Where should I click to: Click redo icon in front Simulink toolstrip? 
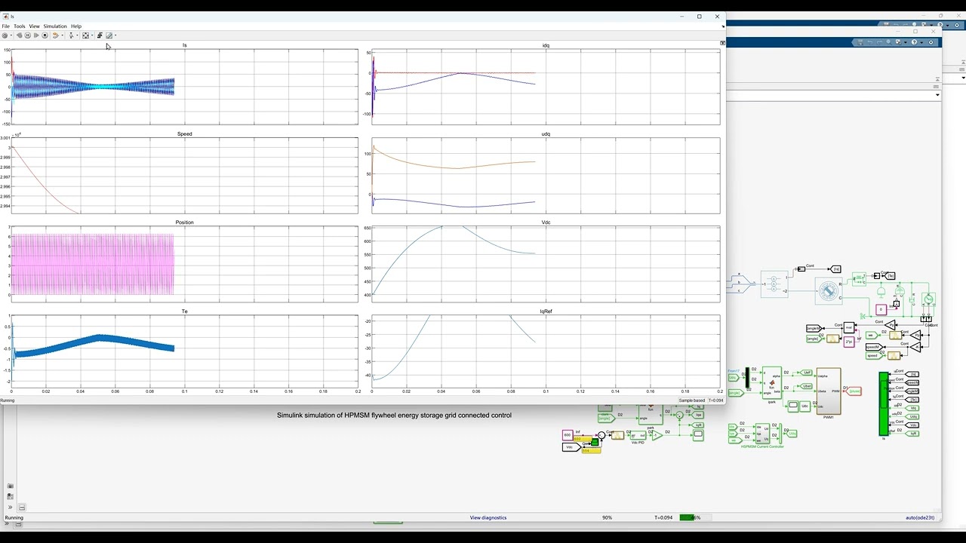click(x=879, y=42)
